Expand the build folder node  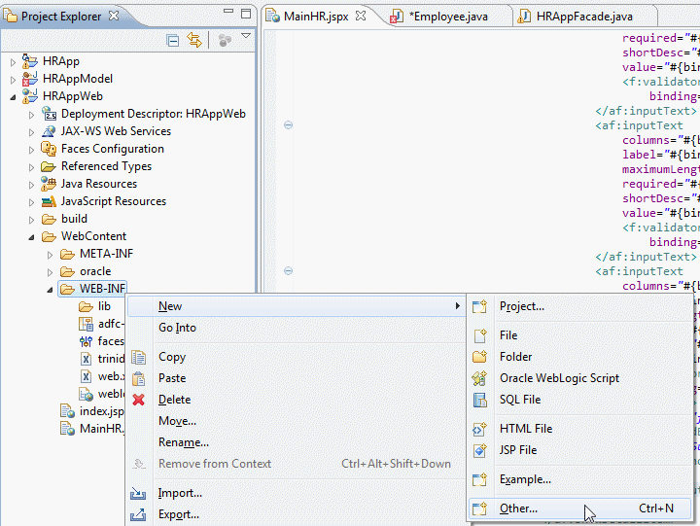31,220
